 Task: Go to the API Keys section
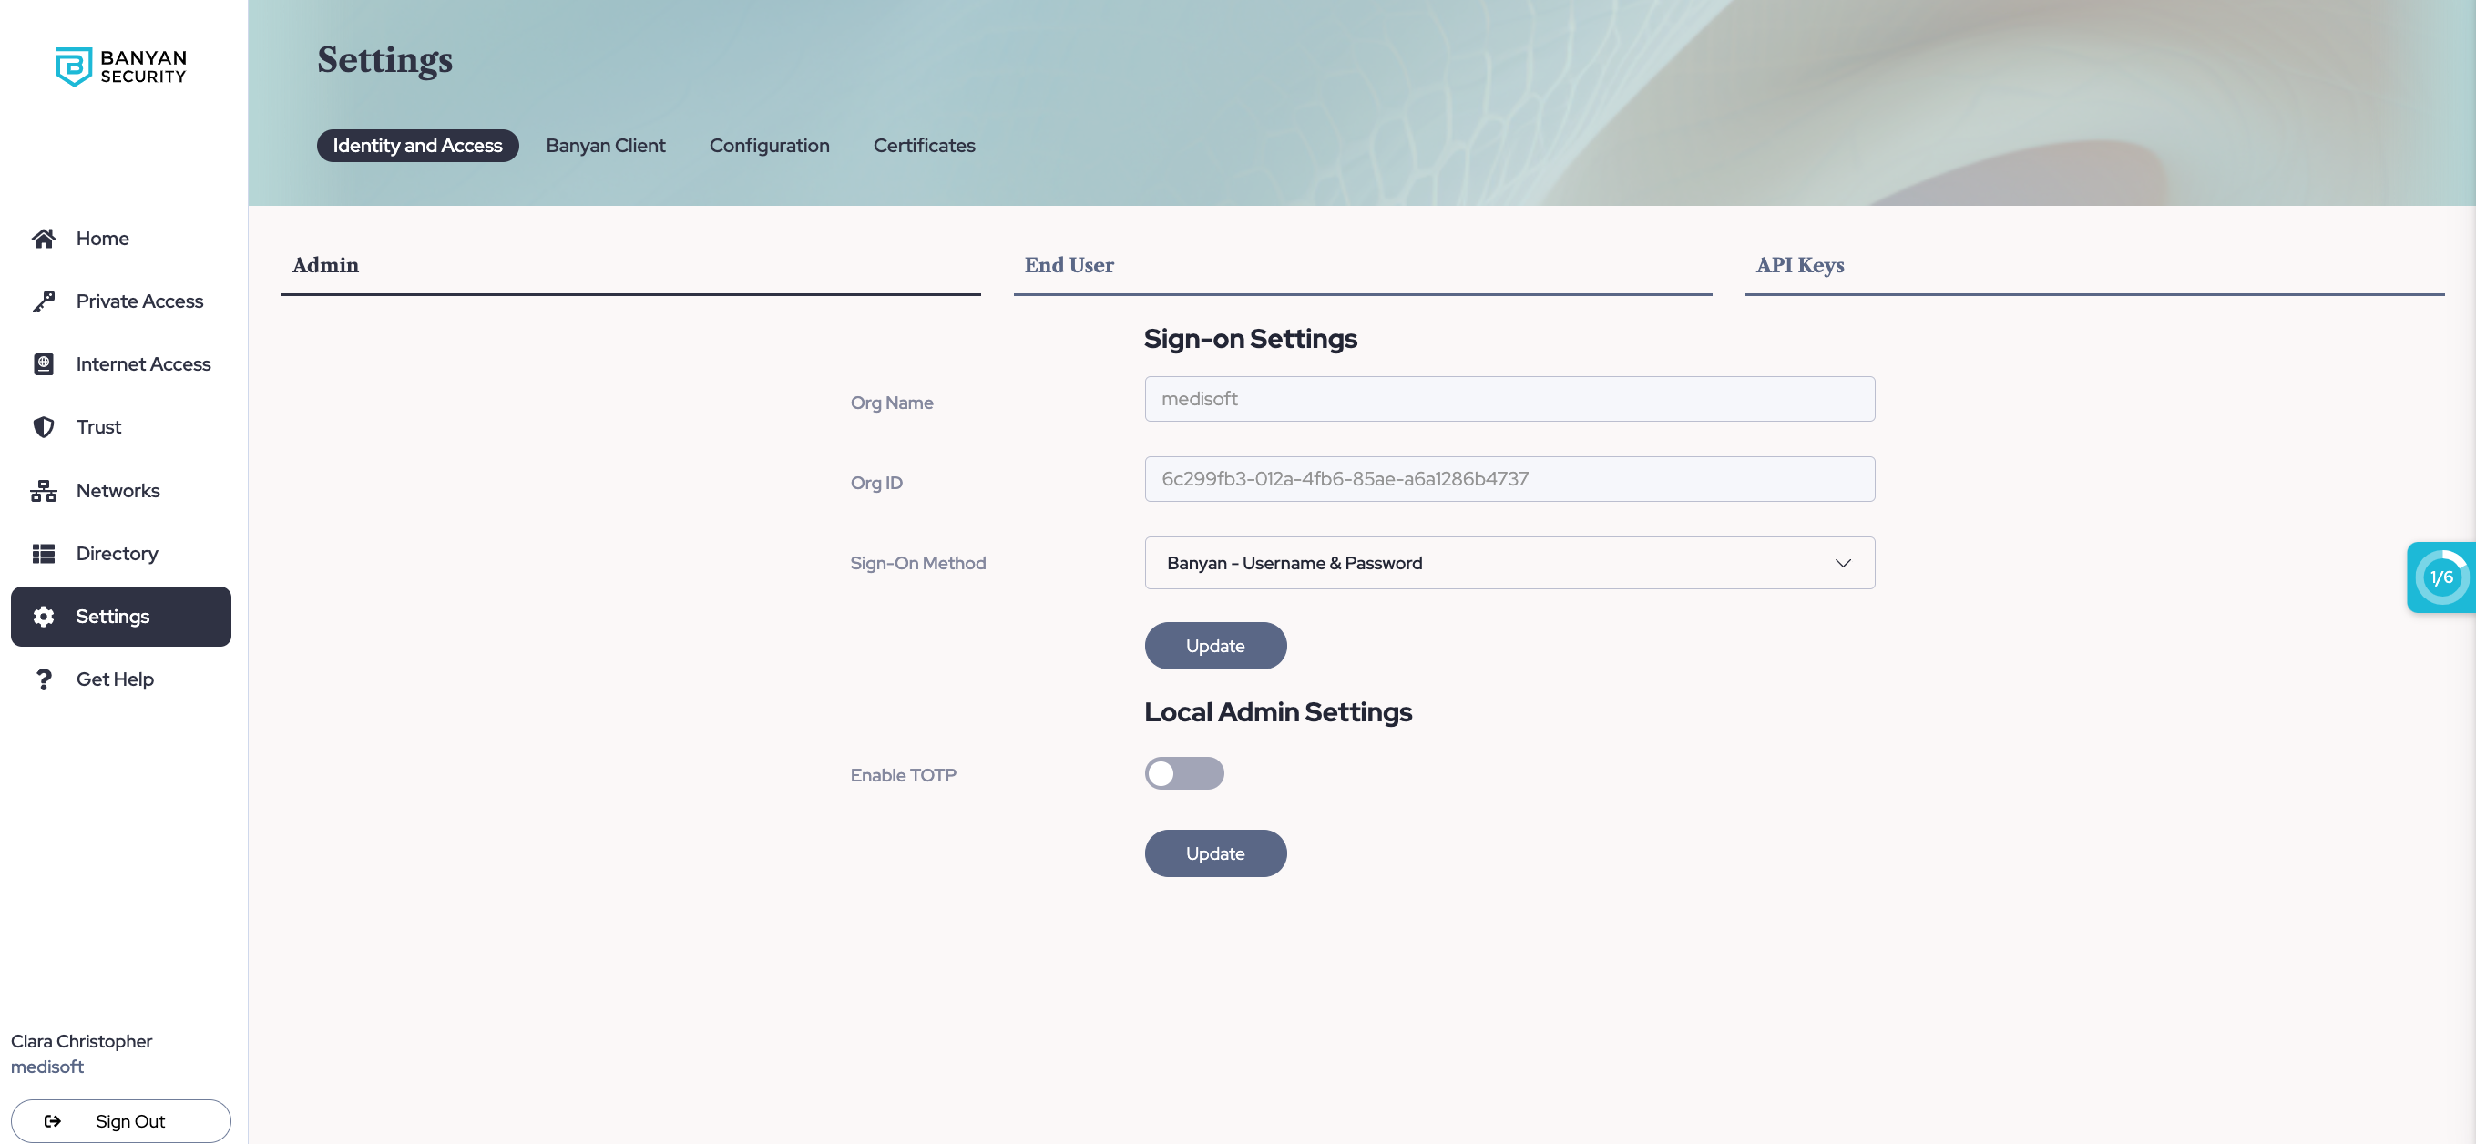pos(1798,265)
